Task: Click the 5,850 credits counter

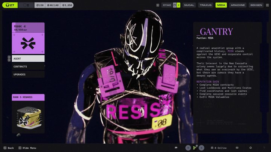Action: pos(67,5)
